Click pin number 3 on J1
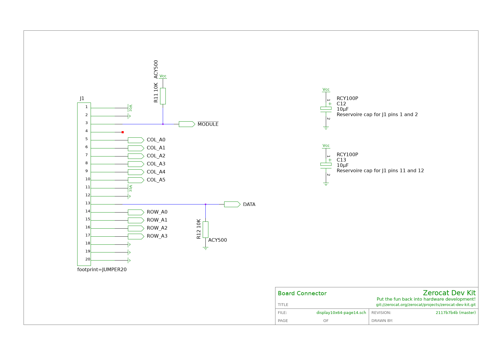Viewport: 502px width, 355px height. pyautogui.click(x=86, y=123)
